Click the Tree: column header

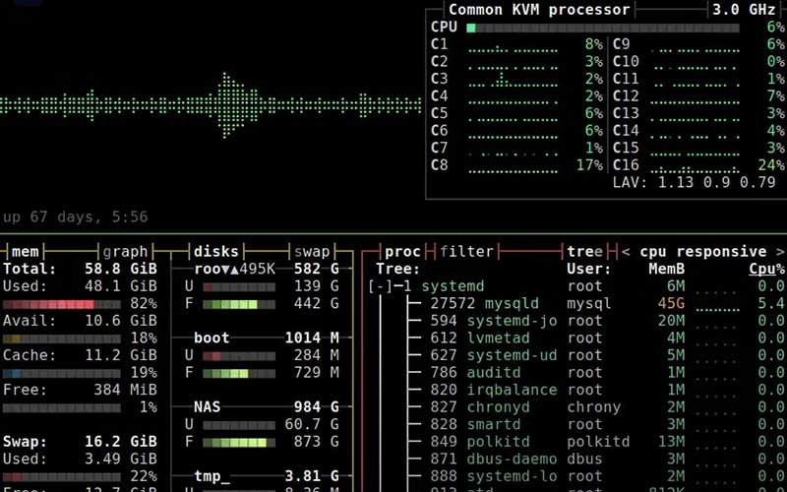point(398,269)
